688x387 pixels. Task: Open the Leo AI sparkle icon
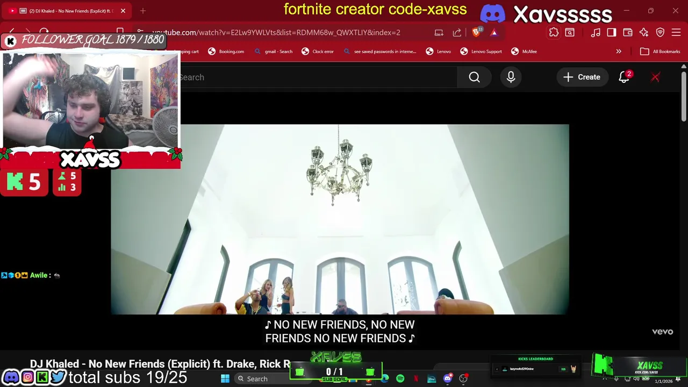coord(644,33)
